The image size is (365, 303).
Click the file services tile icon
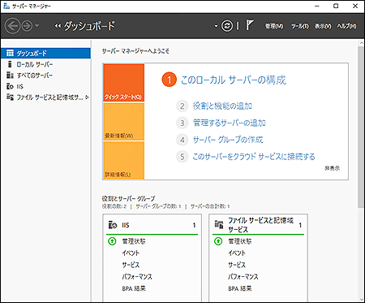219,225
